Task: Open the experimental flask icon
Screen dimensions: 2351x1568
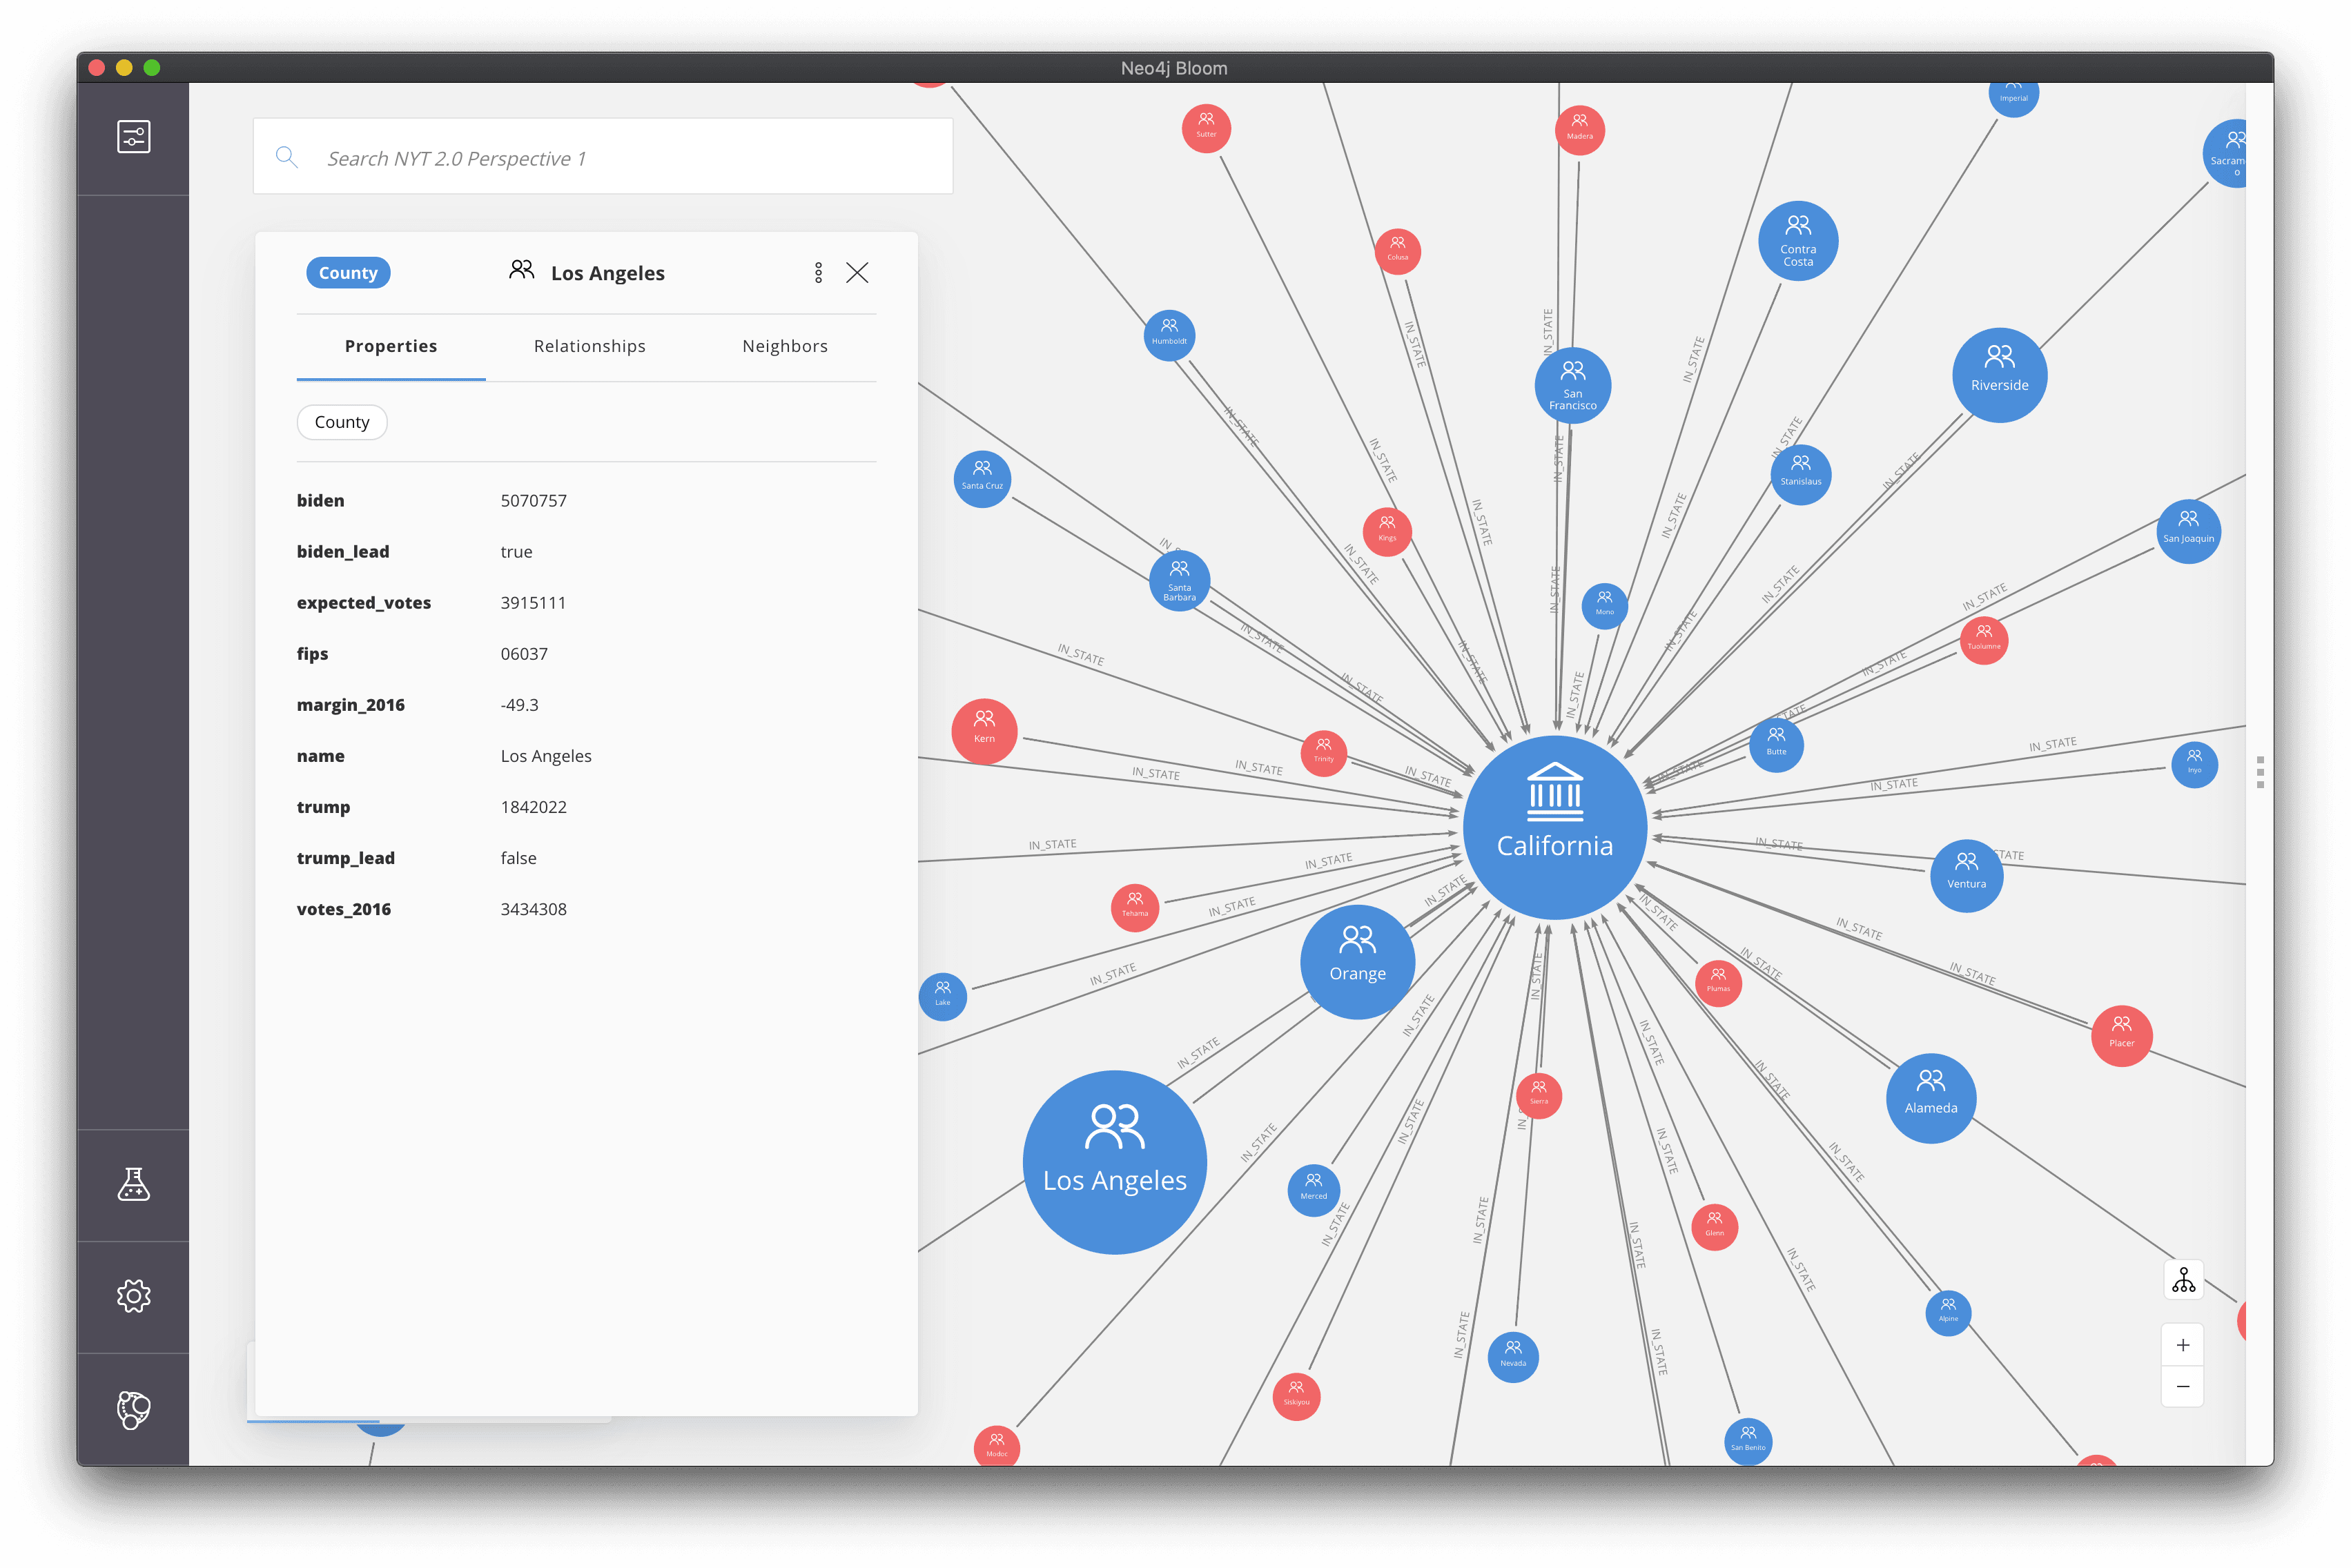Action: (x=133, y=1184)
